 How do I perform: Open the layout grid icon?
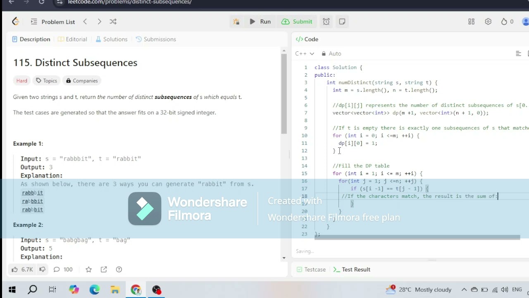click(x=471, y=22)
